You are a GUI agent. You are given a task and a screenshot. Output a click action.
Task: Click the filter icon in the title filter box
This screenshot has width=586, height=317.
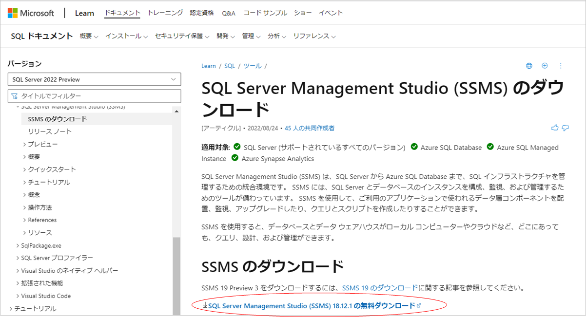point(14,96)
